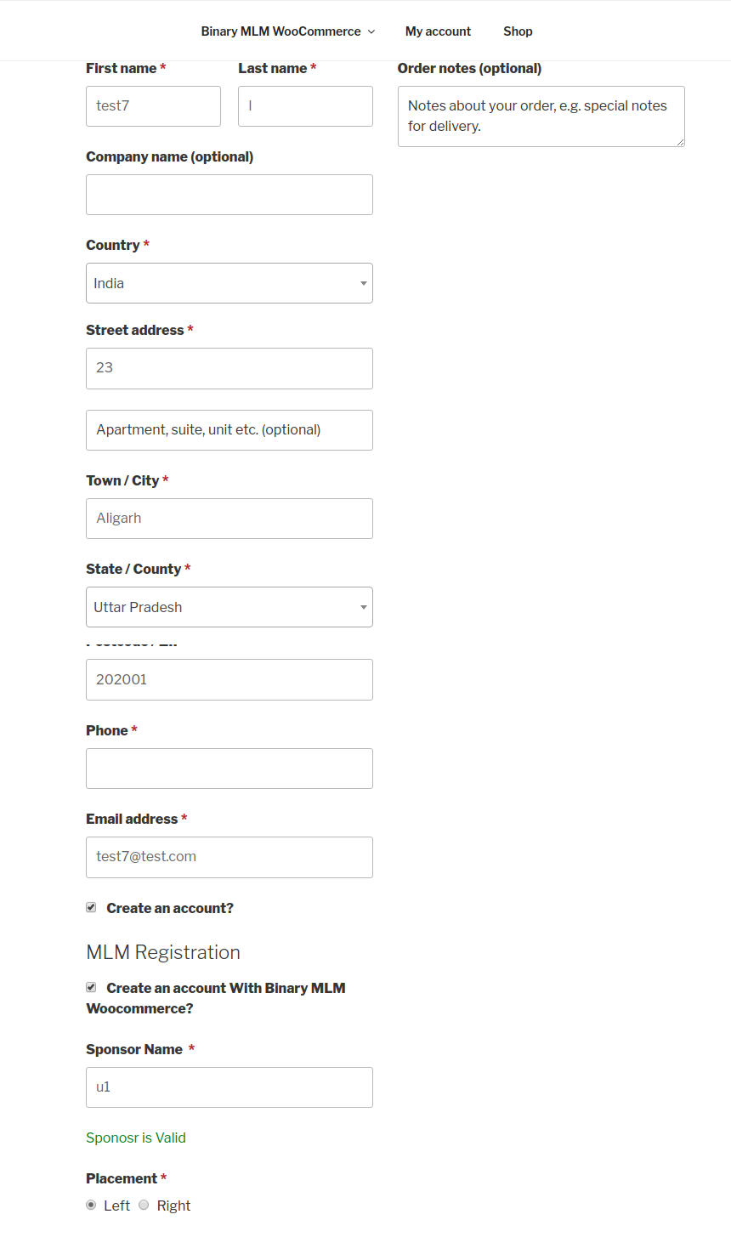Select Right placement option
The width and height of the screenshot is (731, 1254).
pyautogui.click(x=144, y=1205)
